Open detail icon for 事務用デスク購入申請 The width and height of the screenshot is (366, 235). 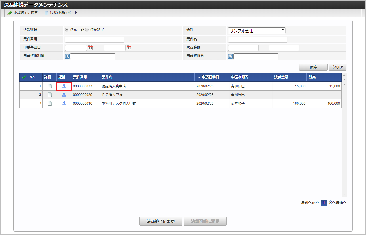click(x=49, y=103)
